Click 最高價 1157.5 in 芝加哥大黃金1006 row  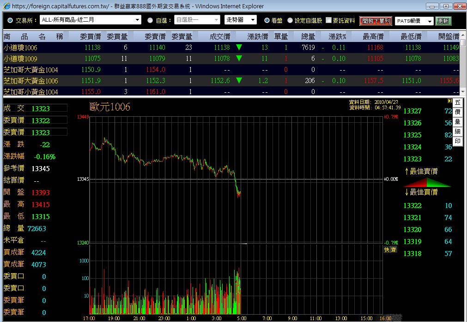(x=374, y=81)
